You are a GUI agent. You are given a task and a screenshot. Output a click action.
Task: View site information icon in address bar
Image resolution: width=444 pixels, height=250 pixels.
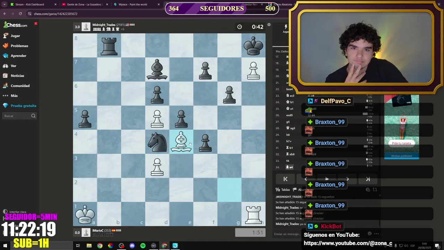click(x=30, y=14)
